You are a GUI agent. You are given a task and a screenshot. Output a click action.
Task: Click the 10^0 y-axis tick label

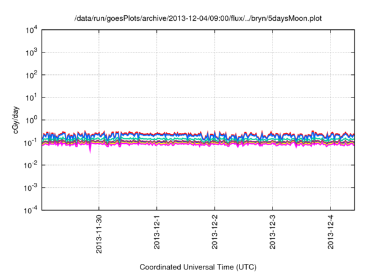tap(31, 120)
